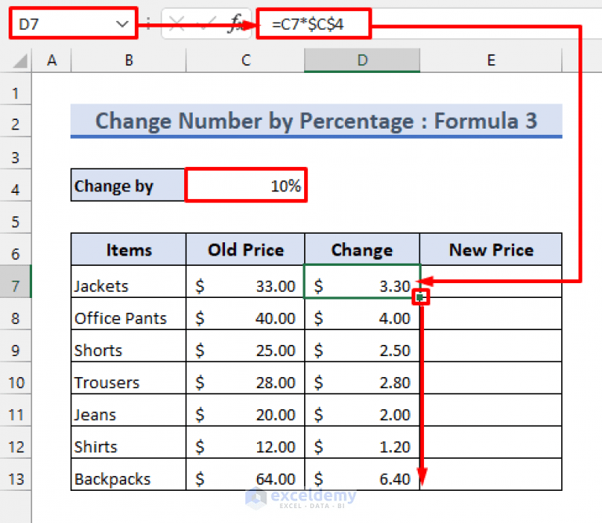Click the 'Items' header cell
Image resolution: width=602 pixels, height=523 pixels.
click(129, 249)
